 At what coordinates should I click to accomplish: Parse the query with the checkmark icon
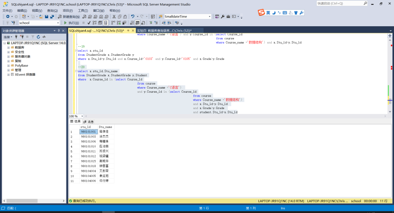89,23
